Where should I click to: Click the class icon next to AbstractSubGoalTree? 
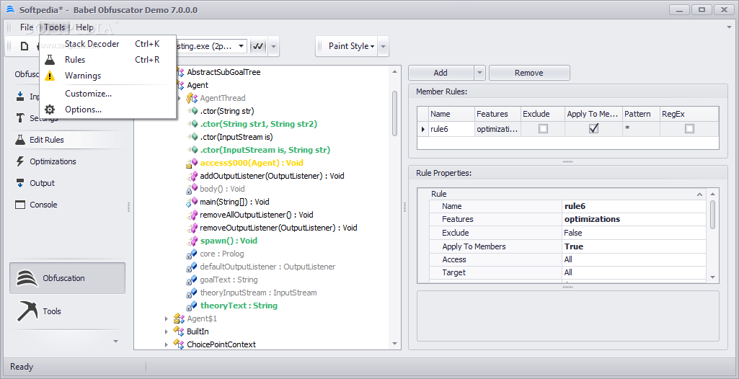click(x=179, y=72)
